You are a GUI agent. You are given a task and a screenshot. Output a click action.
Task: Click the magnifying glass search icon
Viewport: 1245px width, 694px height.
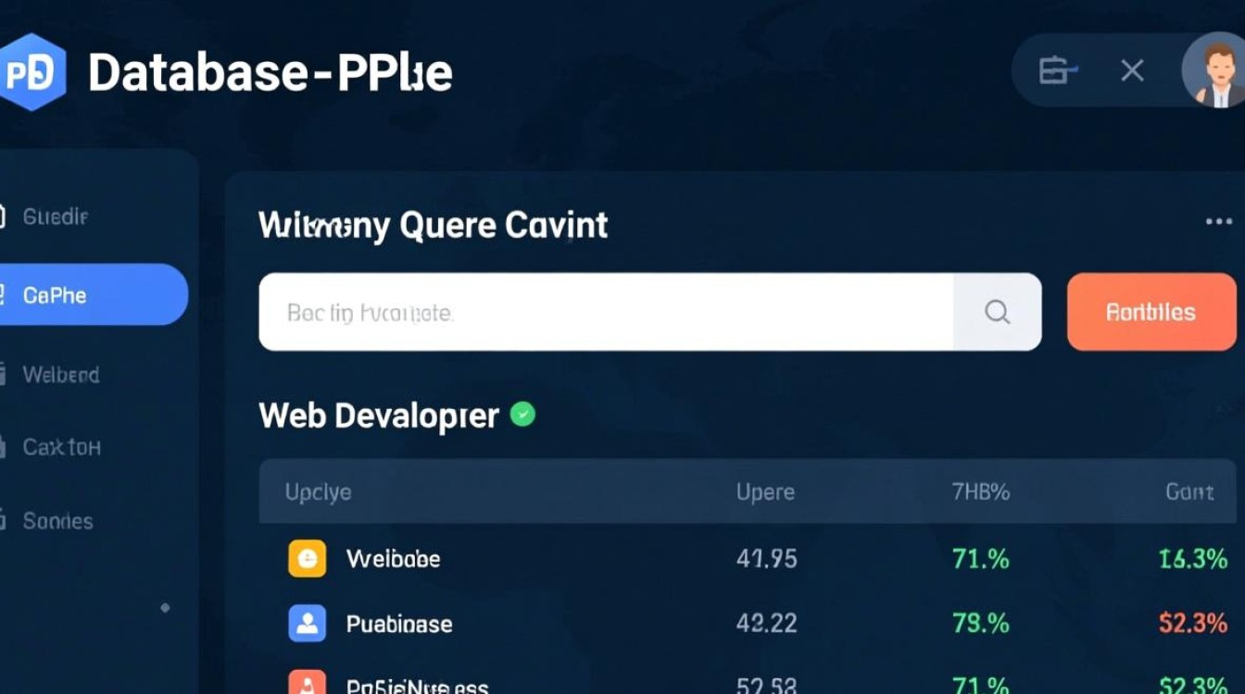coord(997,312)
